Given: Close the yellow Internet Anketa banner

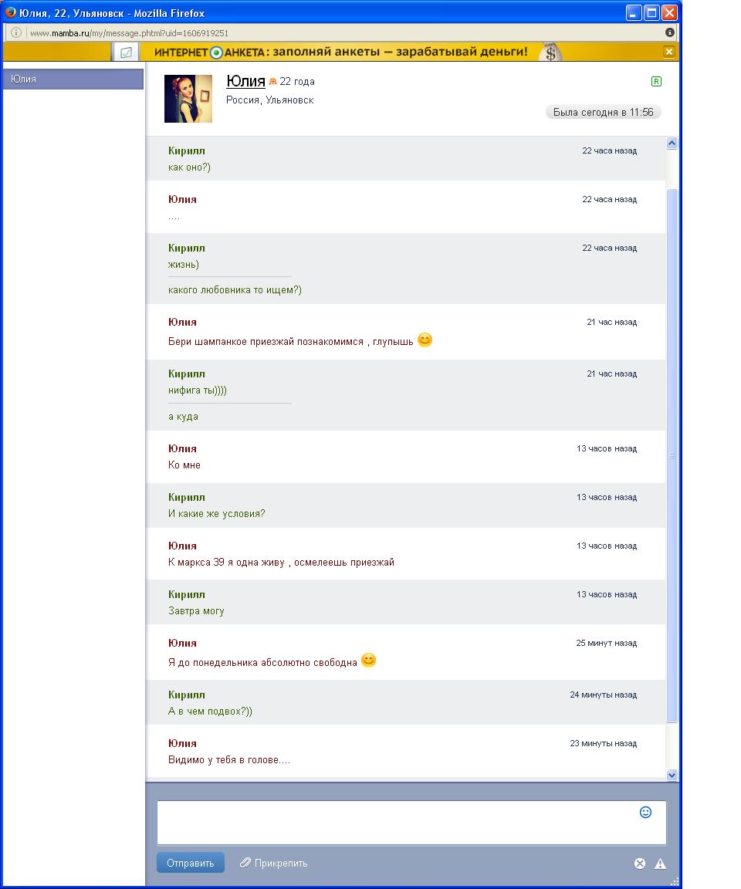Looking at the screenshot, I should (x=669, y=52).
